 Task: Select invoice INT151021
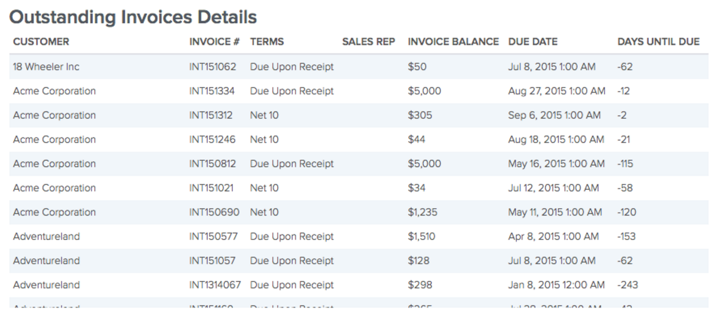(211, 188)
